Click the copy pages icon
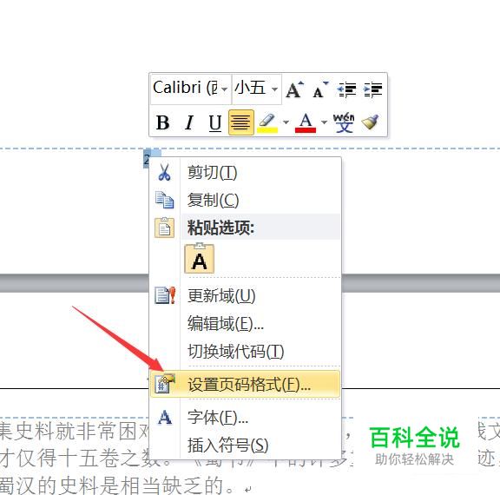The width and height of the screenshot is (500, 495). coord(165,200)
